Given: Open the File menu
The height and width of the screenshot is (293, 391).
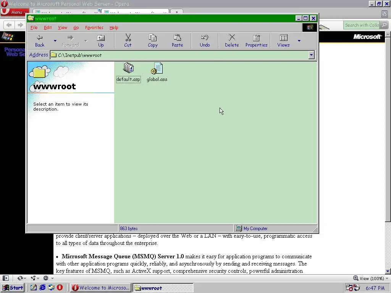Looking at the screenshot, I should point(34,27).
